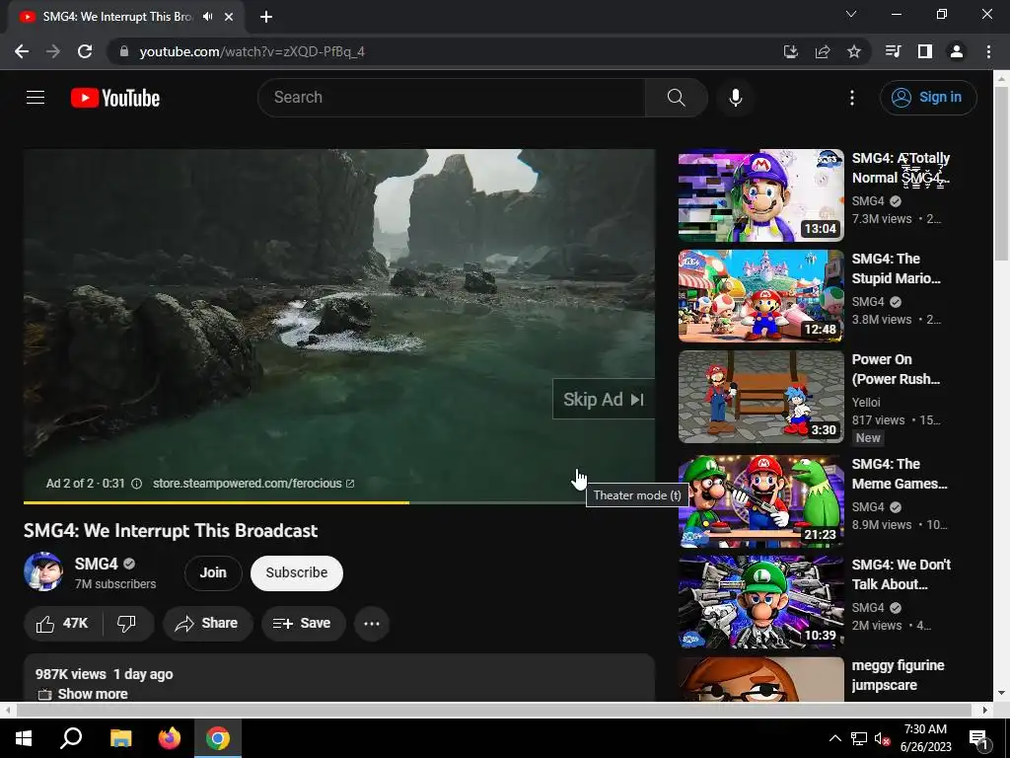Bookmark this tab with the star
Screen dimensions: 1010x758
coord(854,51)
